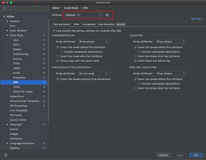The height and width of the screenshot is (160, 206).
Task: Toggle Insert line breaks around style declaration
Action: pos(58,79)
